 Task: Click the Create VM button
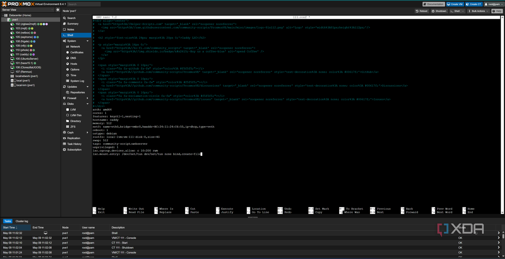(x=455, y=4)
